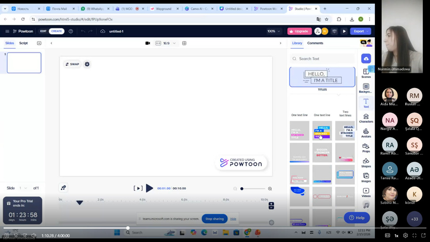This screenshot has height=242, width=430.
Task: Click the Upgrade button
Action: 299,31
